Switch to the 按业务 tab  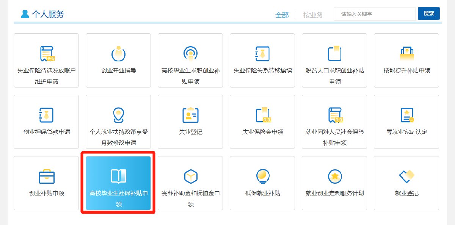[x=313, y=15]
